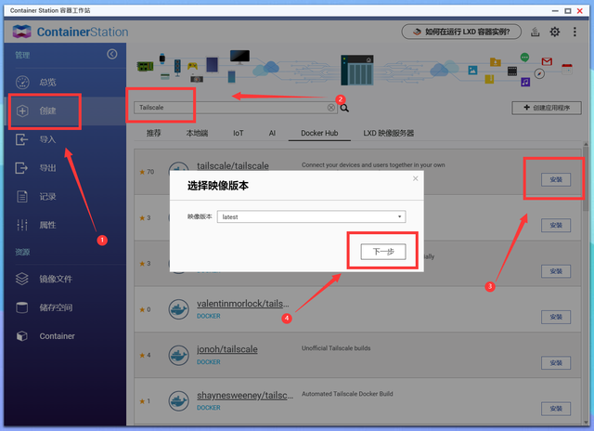The width and height of the screenshot is (594, 431).
Task: Switch to the AI tab
Action: pos(272,133)
